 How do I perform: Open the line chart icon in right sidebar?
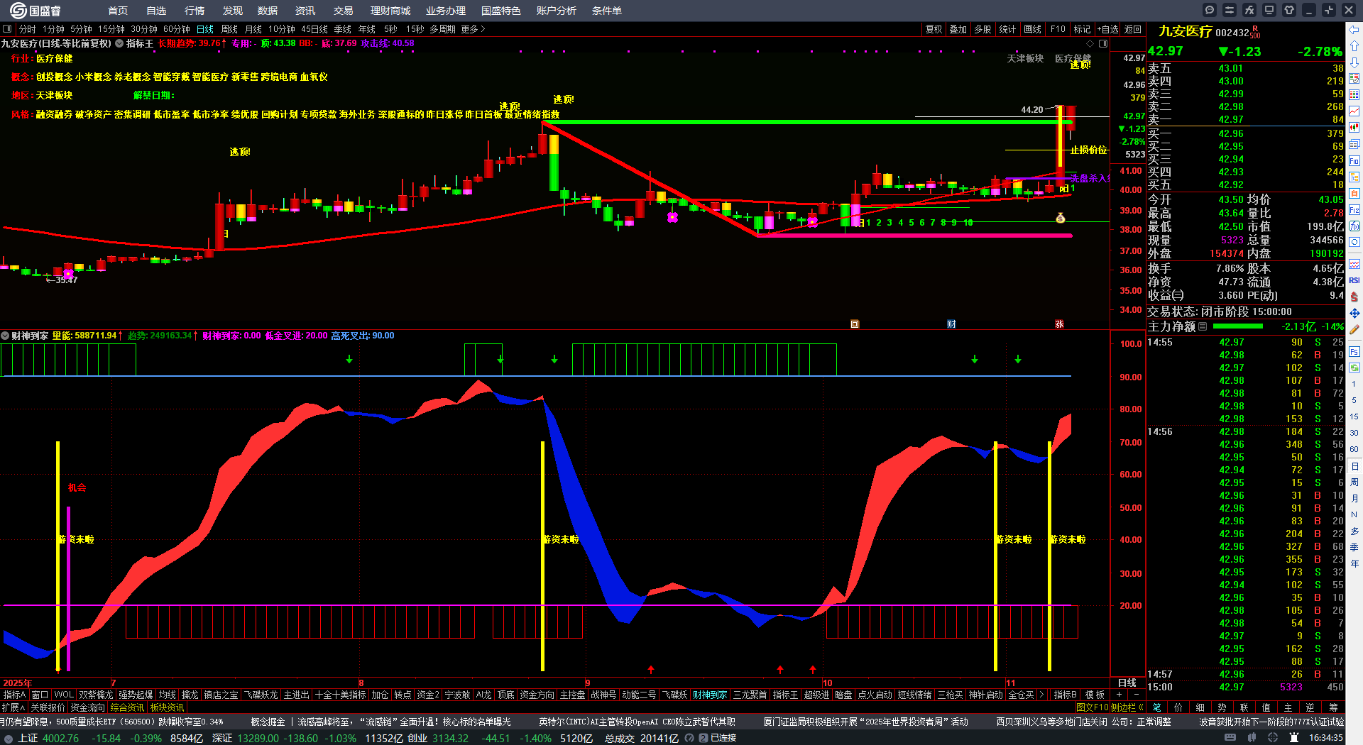(1354, 111)
